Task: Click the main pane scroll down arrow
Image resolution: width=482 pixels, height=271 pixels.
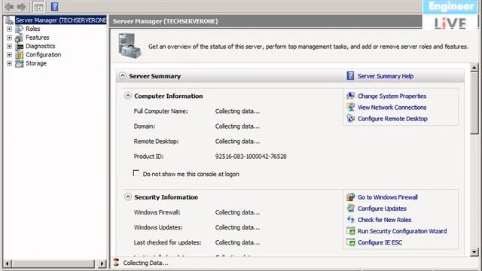Action: pos(474,252)
